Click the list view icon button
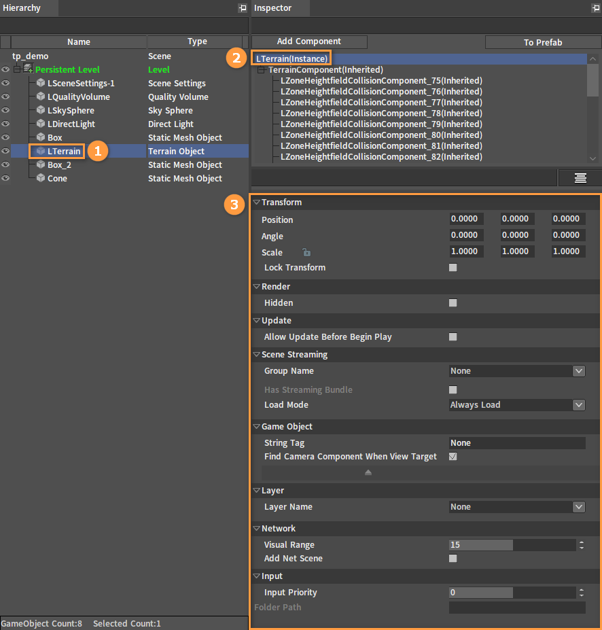The width and height of the screenshot is (602, 630). [580, 178]
